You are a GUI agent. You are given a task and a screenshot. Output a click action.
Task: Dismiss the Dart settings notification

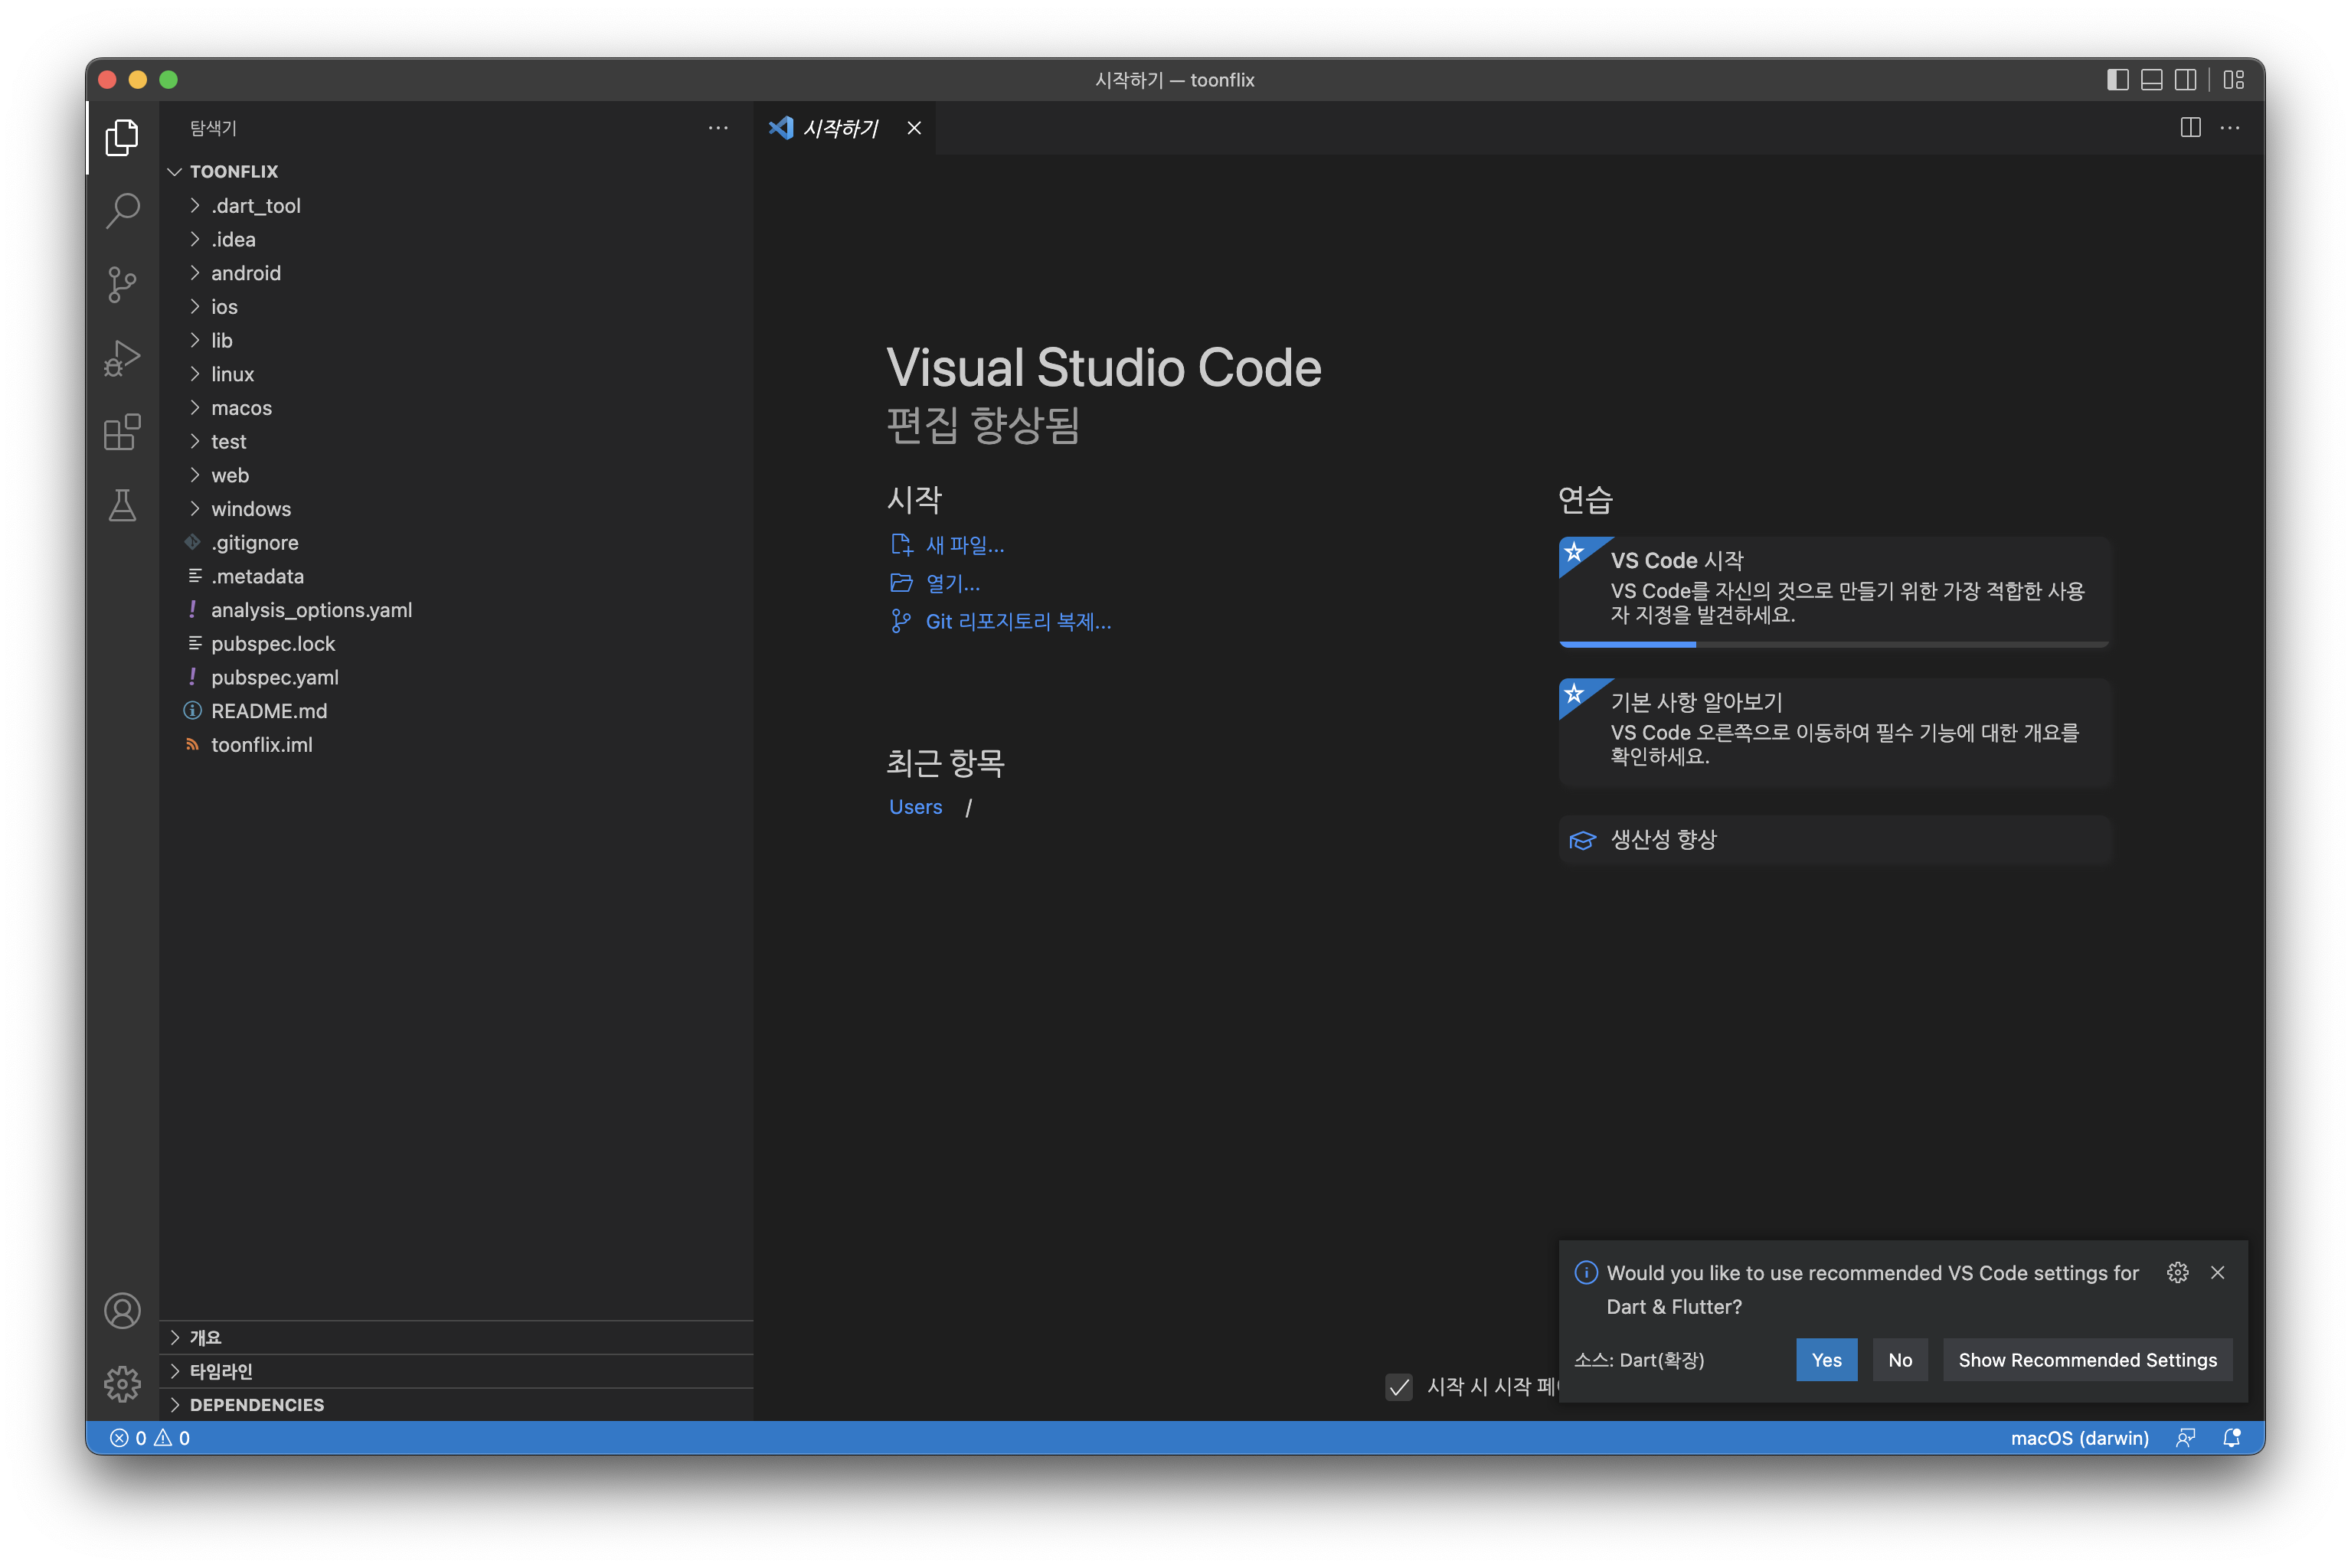coord(2218,1272)
